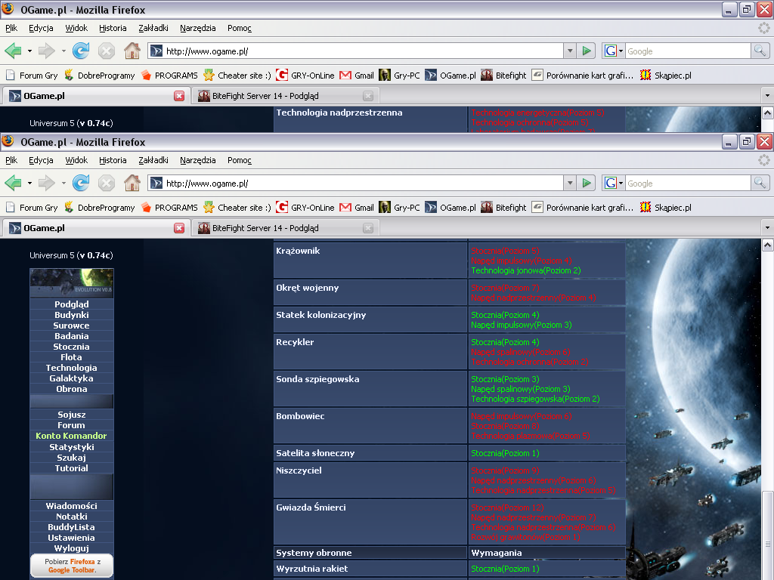774x580 pixels.
Task: Open the Zakładki menu in the lower window
Action: click(x=153, y=160)
